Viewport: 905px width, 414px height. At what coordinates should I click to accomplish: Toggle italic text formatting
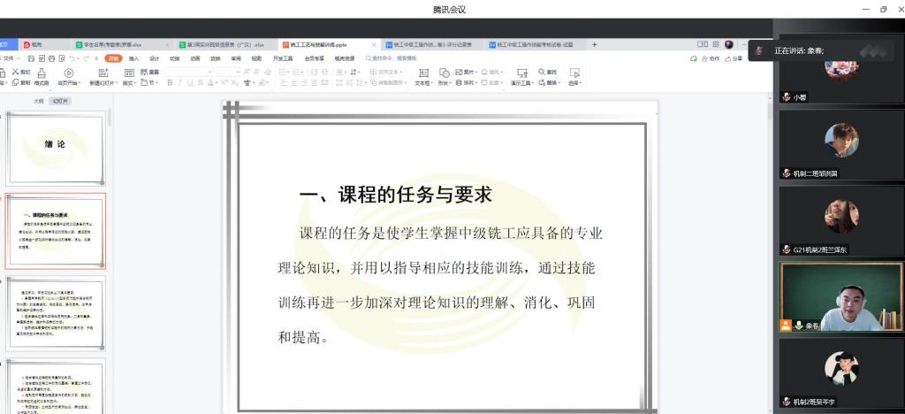click(x=179, y=83)
